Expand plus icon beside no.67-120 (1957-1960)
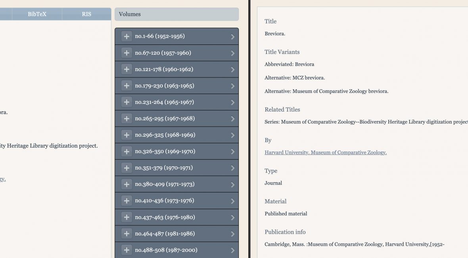The height and width of the screenshot is (258, 468). click(127, 53)
